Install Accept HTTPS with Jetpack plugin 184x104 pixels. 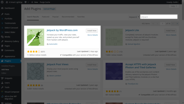[x=170, y=65]
